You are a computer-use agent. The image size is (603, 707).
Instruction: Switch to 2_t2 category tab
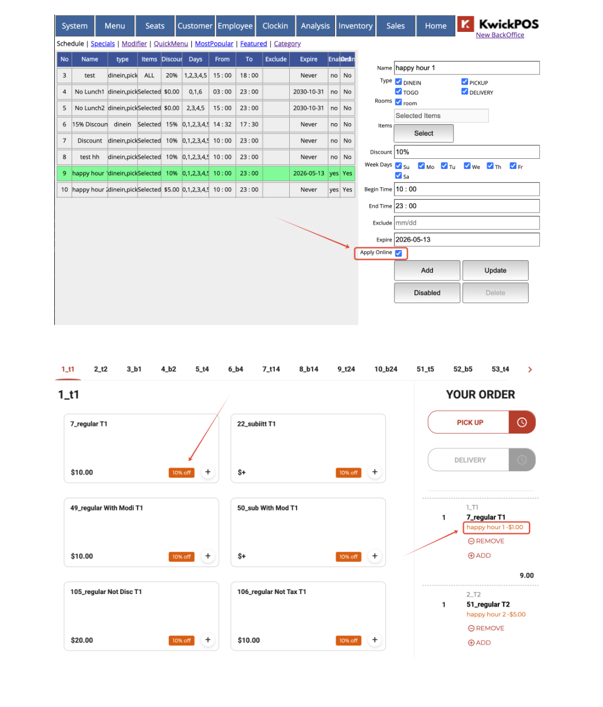point(101,369)
